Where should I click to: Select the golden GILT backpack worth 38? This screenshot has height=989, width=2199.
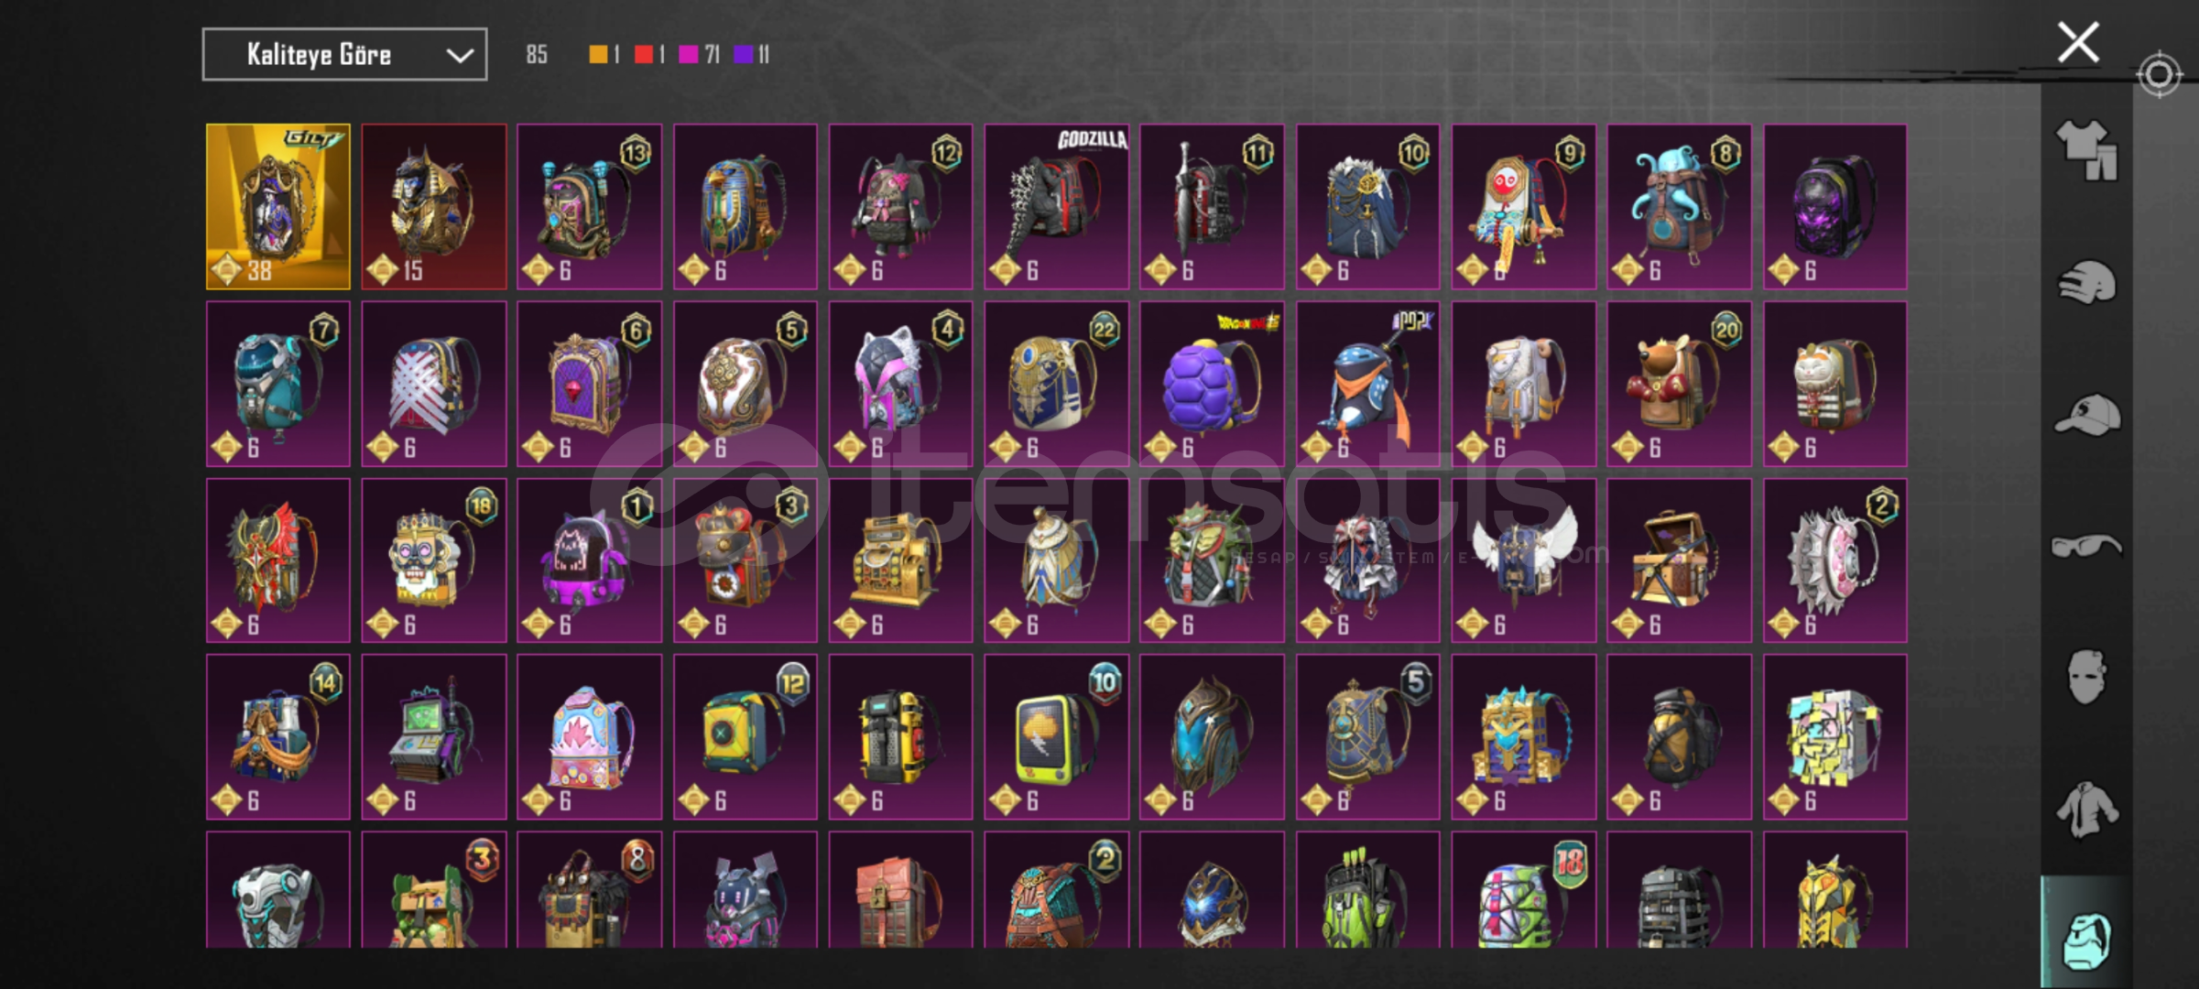(278, 207)
